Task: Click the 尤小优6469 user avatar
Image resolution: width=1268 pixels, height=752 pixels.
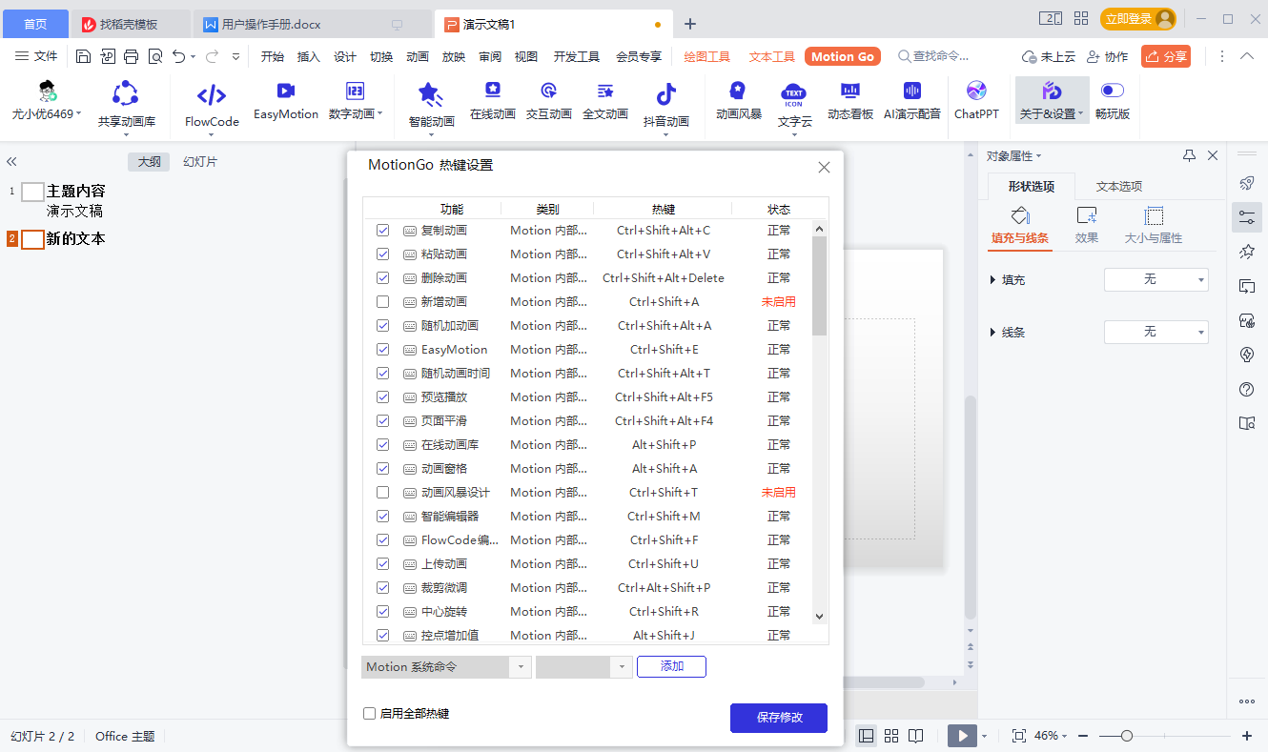Action: pyautogui.click(x=47, y=92)
